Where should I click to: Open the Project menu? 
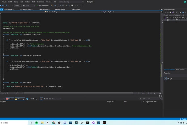(x=4, y=2)
